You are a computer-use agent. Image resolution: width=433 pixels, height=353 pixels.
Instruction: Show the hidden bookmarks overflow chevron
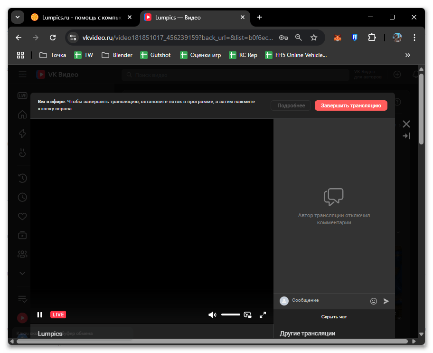pyautogui.click(x=407, y=55)
